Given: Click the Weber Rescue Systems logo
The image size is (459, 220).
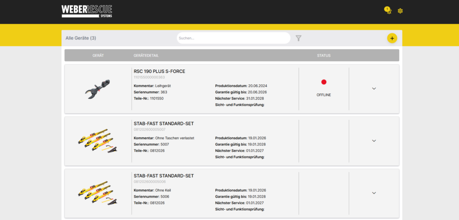Looking at the screenshot, I should (x=87, y=11).
